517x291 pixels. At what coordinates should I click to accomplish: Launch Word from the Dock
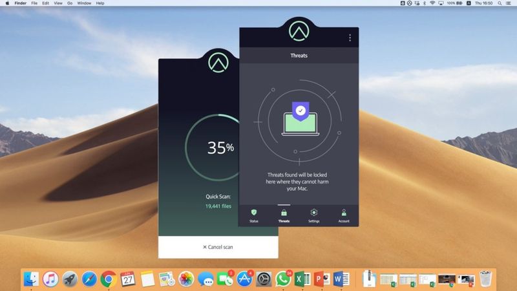(x=341, y=279)
